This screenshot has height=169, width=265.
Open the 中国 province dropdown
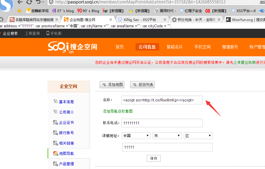click(x=136, y=136)
